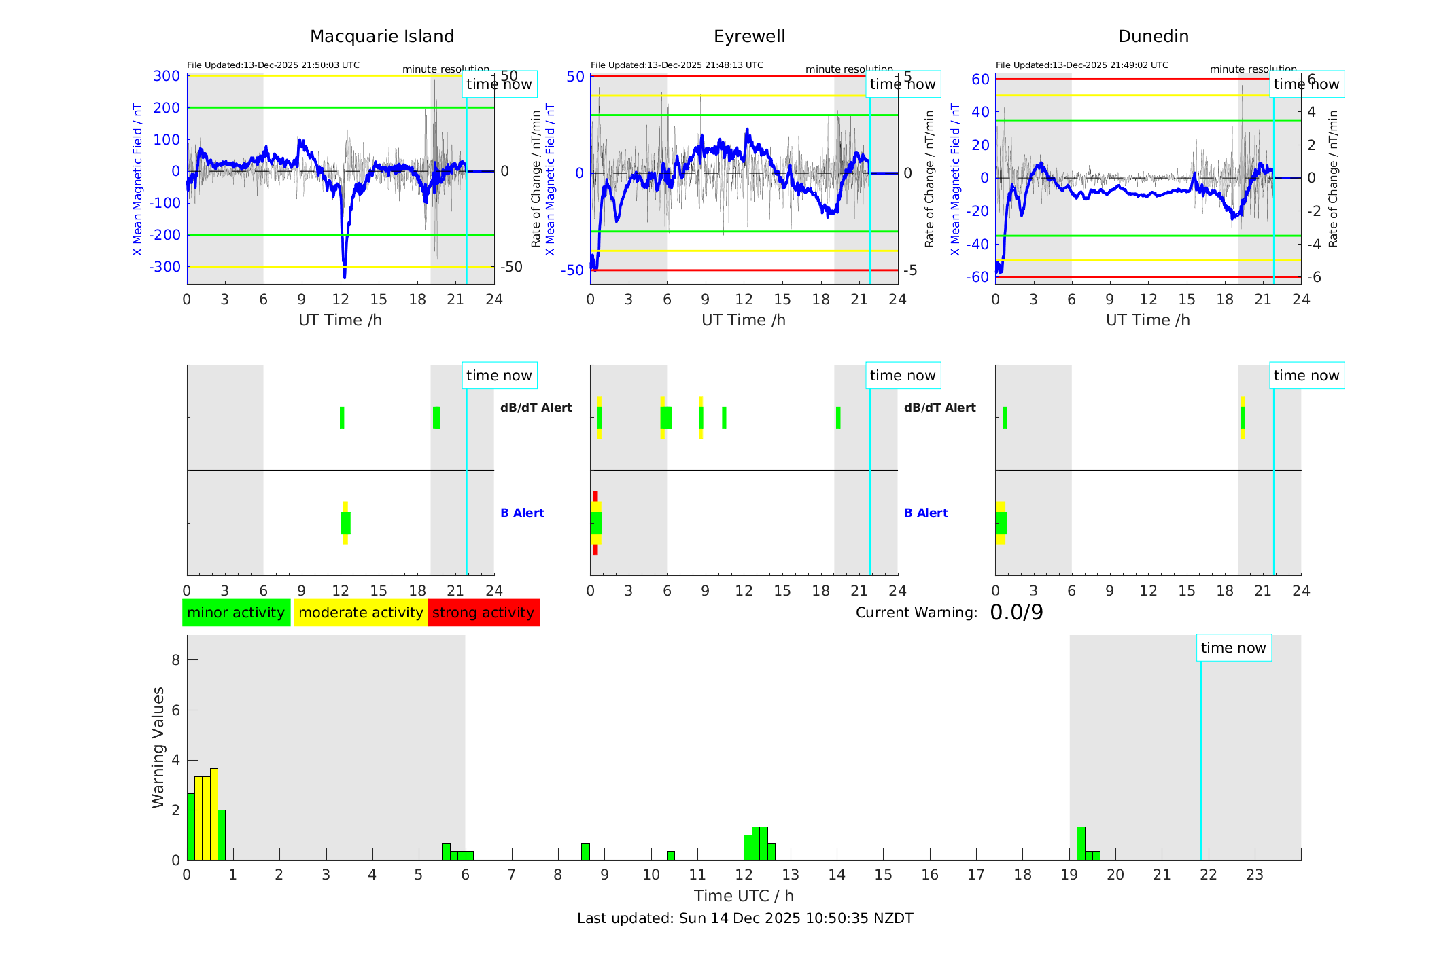Click blue 'B Alert' label beside Eyrewell panel
1439x976 pixels.
click(925, 513)
